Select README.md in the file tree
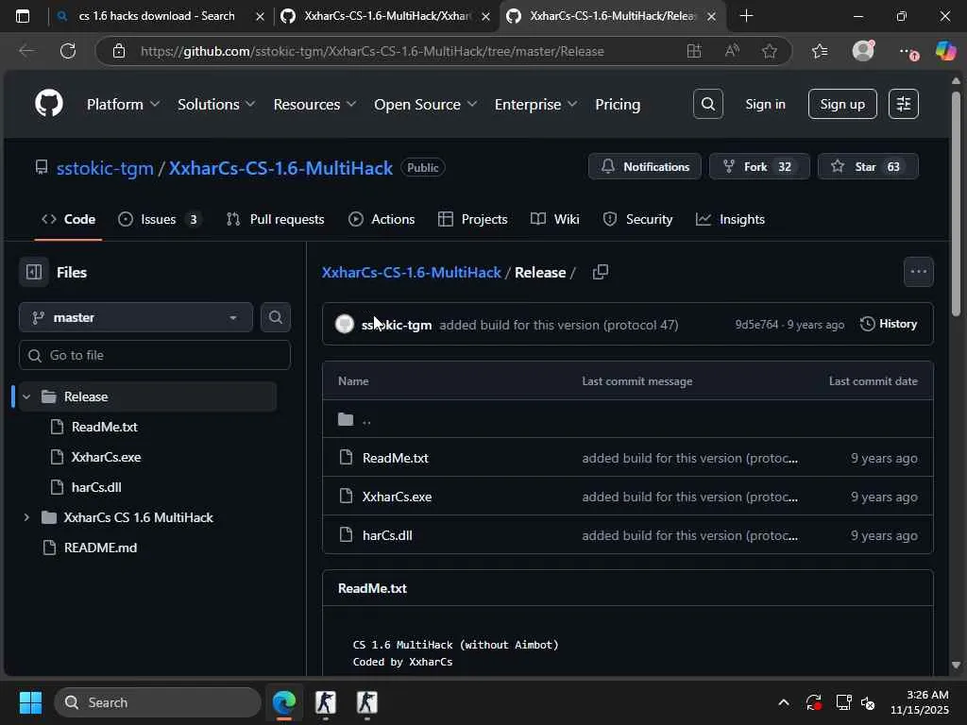This screenshot has height=725, width=967. click(100, 548)
